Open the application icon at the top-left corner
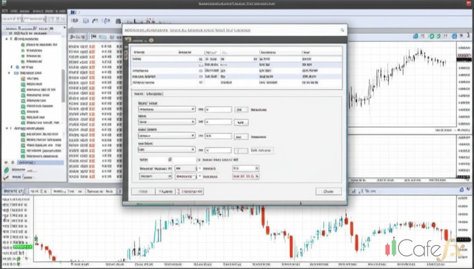Screen dimensions: 474x269 (4, 4)
